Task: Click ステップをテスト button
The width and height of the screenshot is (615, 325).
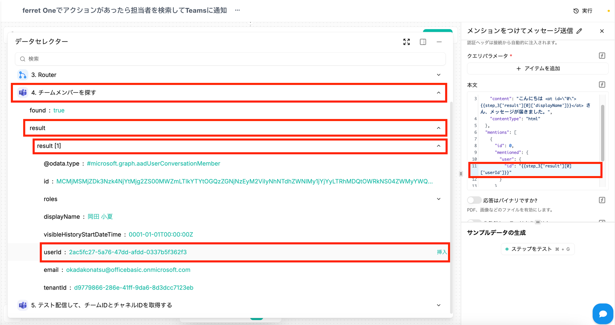Action: pyautogui.click(x=538, y=249)
